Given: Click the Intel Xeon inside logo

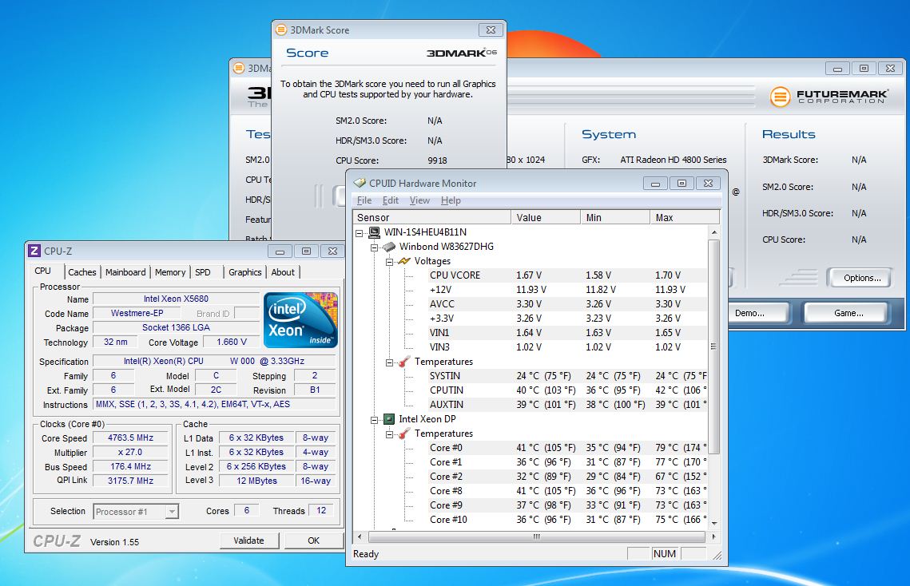Looking at the screenshot, I should [300, 320].
